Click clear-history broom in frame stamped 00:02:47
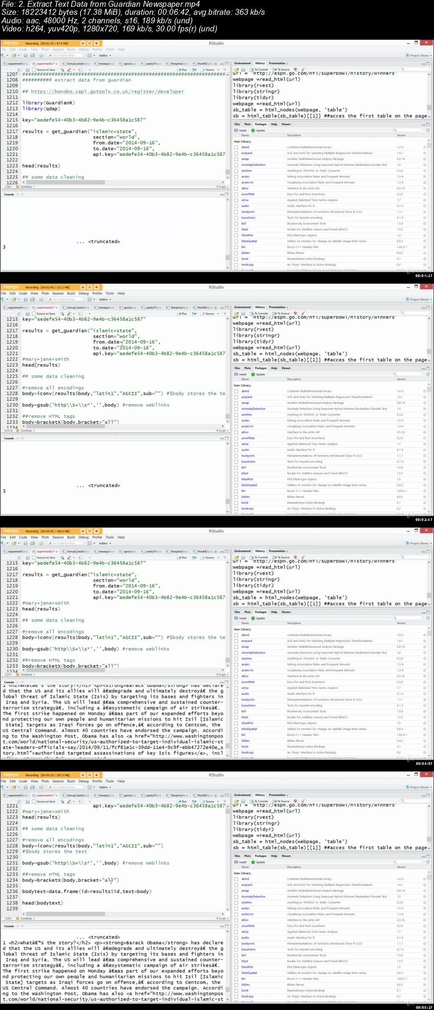This screenshot has height=1010, width=434. (303, 313)
